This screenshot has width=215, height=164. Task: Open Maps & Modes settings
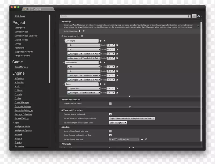[21, 40]
